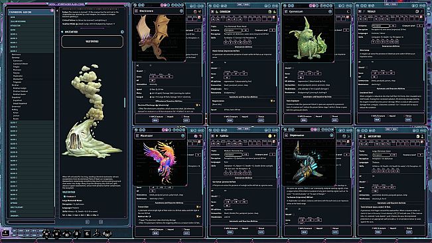Screen dimensions: 432x243
Task: Click right bottom tab button on Irrigato sheet
Action: tap(408, 120)
